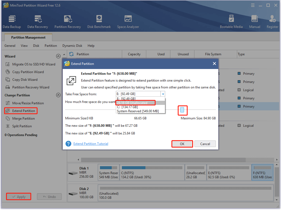The width and height of the screenshot is (281, 210).
Task: Refresh the partition list
Action: coord(71,54)
